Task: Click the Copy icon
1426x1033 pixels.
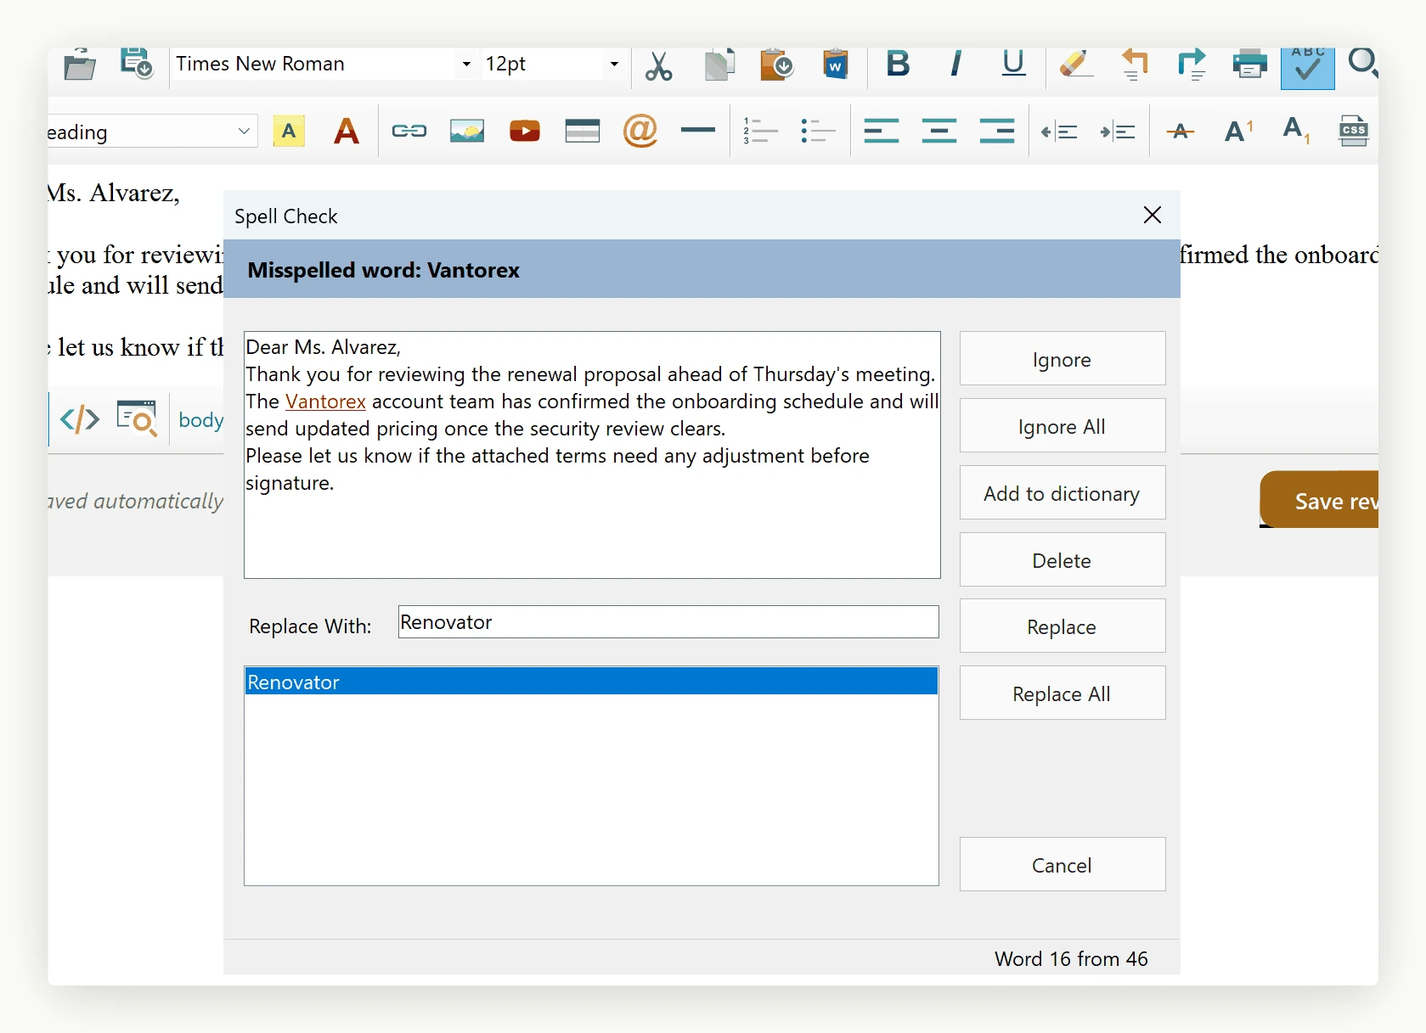Action: (719, 65)
